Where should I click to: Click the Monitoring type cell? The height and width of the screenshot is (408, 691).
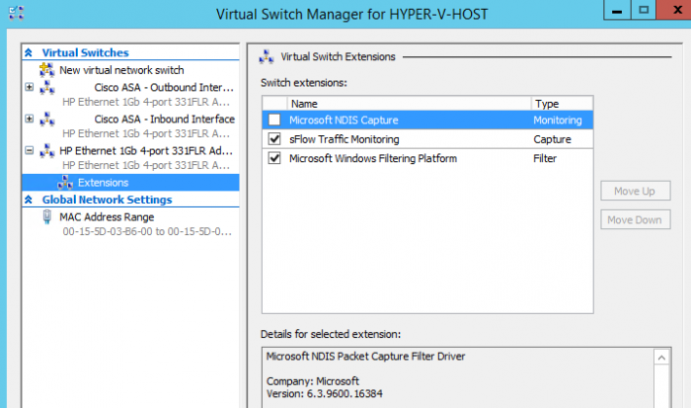[x=558, y=120]
